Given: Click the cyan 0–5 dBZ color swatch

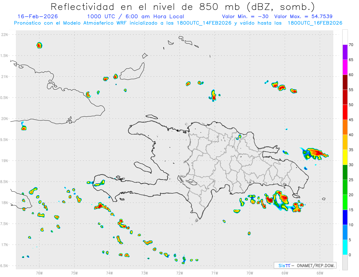Looking at the screenshot, I should [x=345, y=247].
